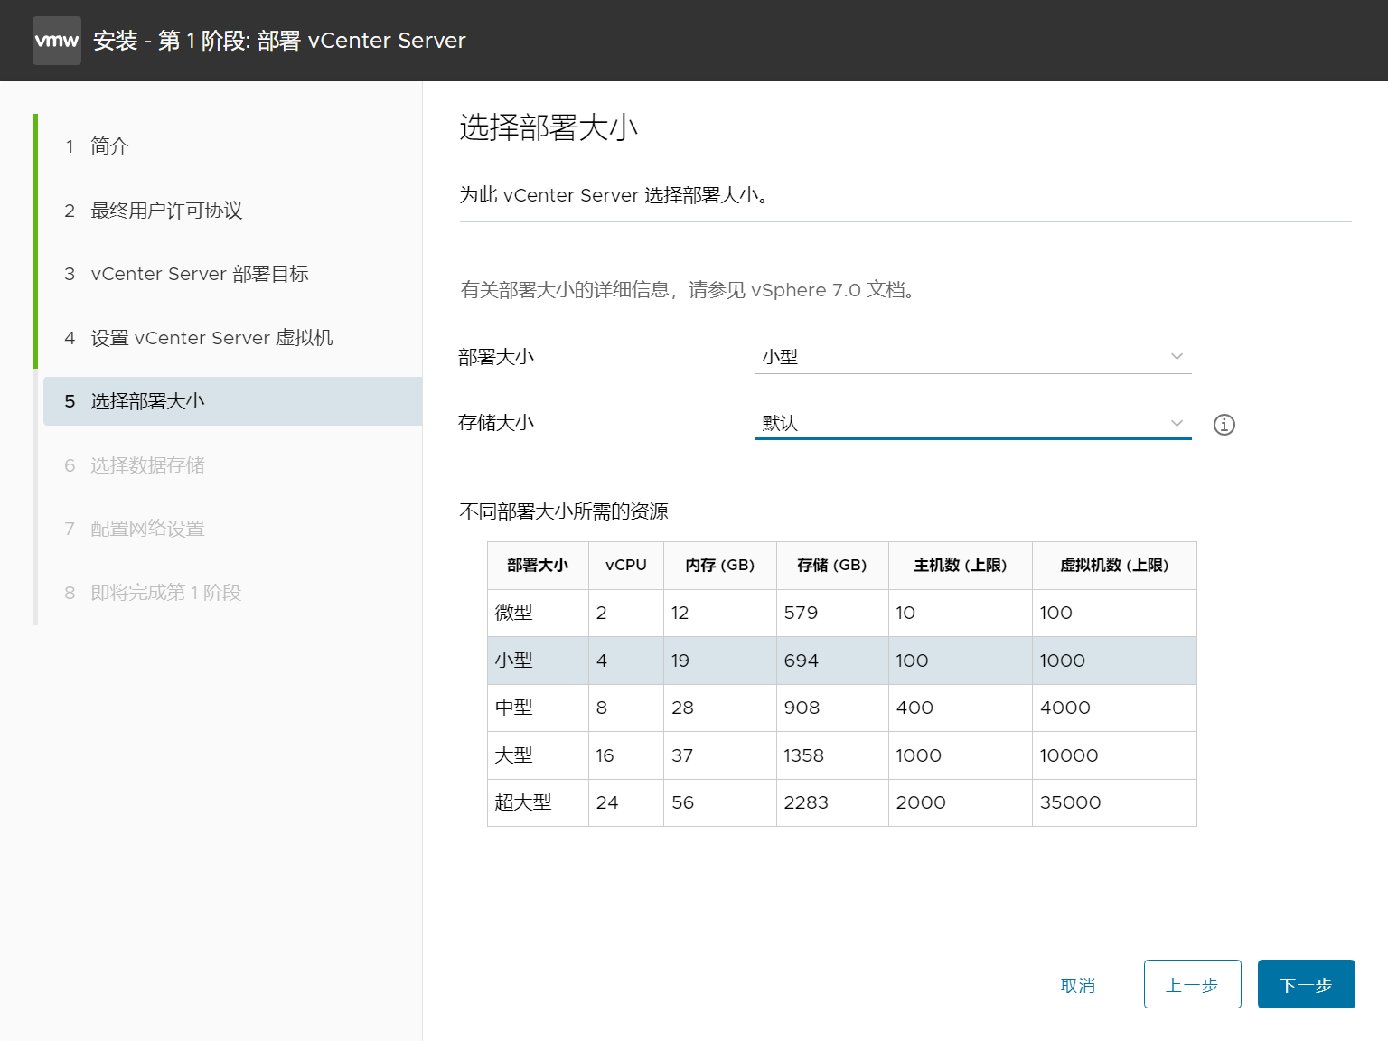This screenshot has width=1388, height=1041.
Task: Click the 主机数 (上限) column header
Action: (x=961, y=566)
